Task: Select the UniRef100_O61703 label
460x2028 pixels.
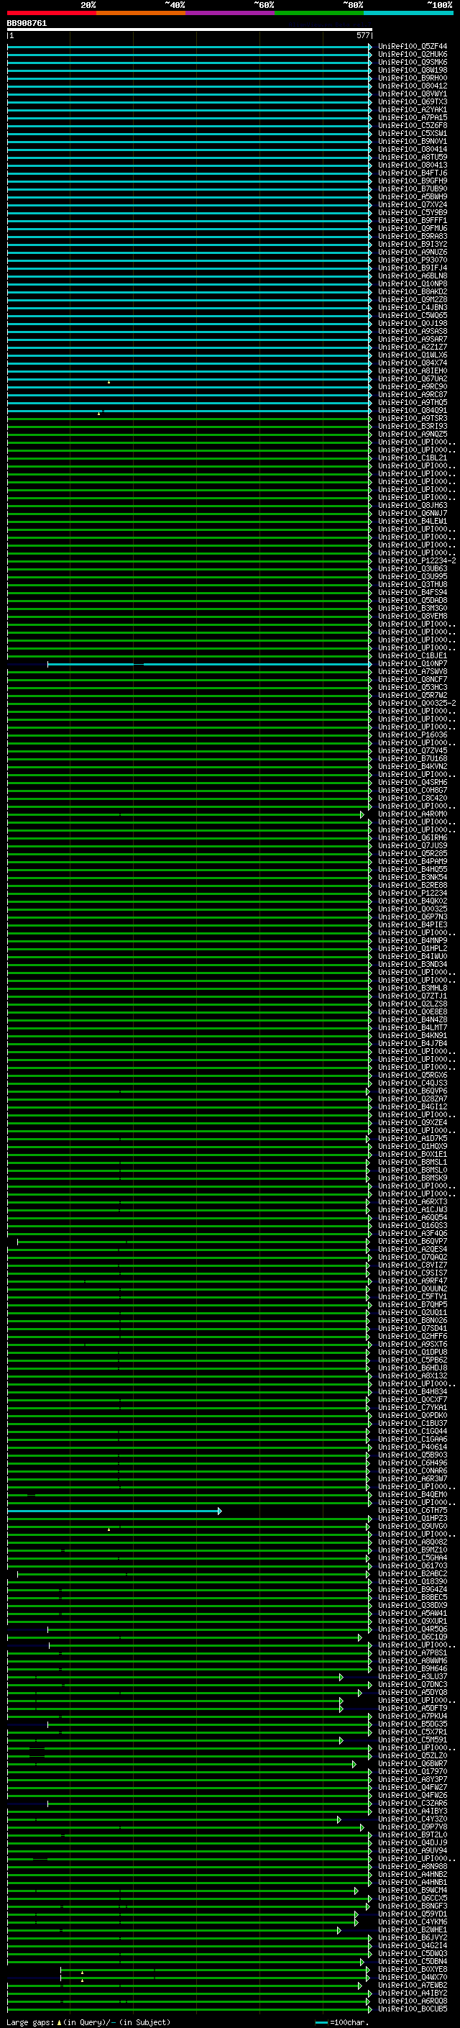Action: tap(413, 1566)
